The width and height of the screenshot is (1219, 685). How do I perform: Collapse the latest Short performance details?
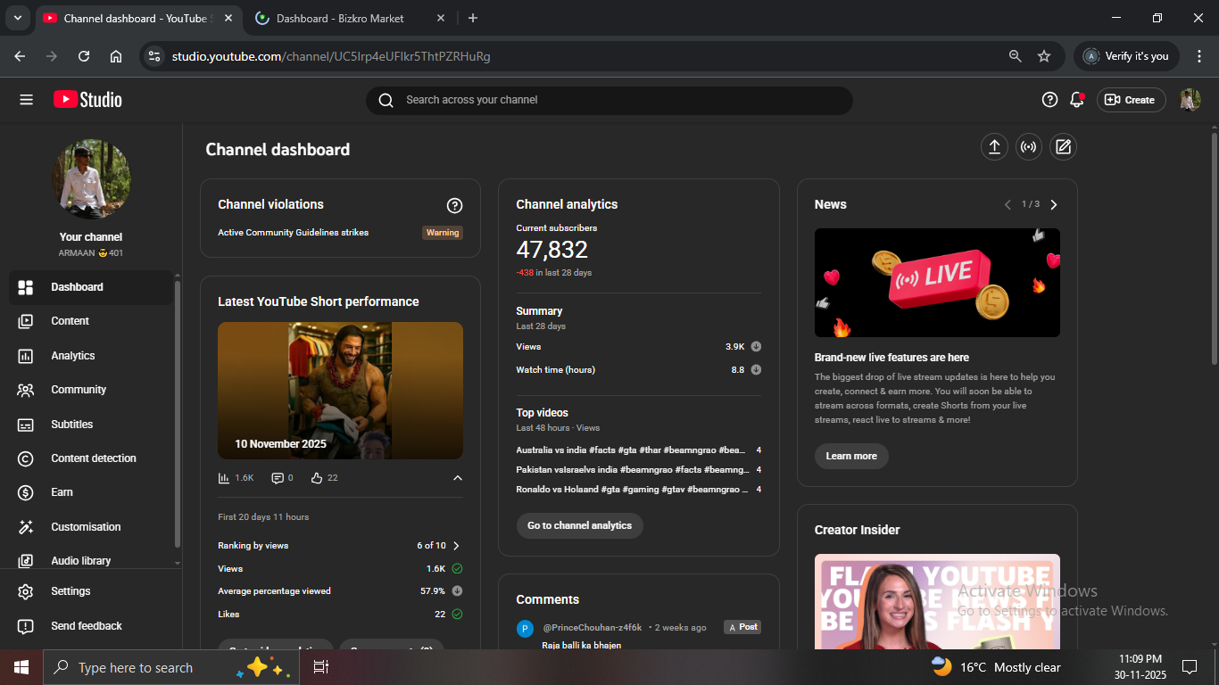(x=457, y=478)
